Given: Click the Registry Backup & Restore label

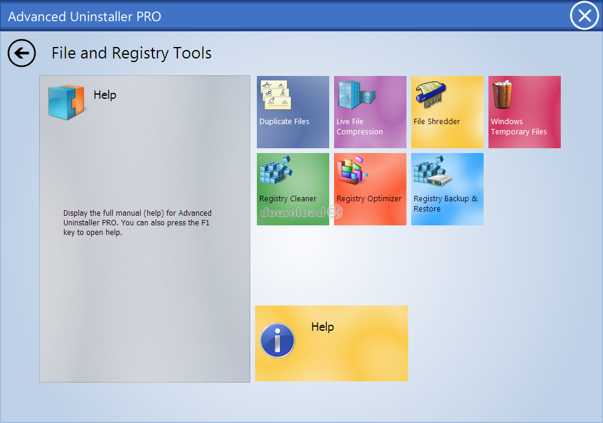Looking at the screenshot, I should click(x=446, y=204).
